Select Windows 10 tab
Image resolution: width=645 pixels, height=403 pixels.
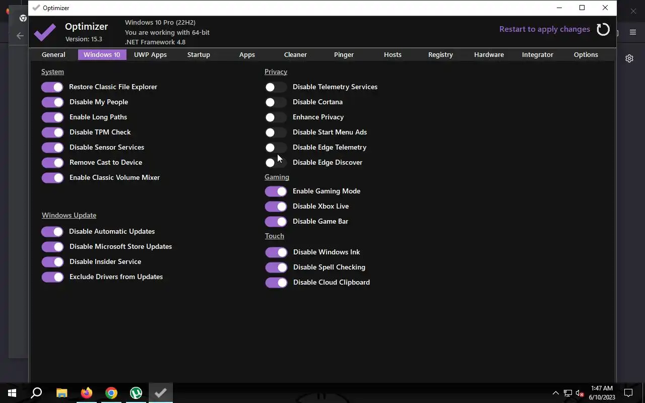102,54
